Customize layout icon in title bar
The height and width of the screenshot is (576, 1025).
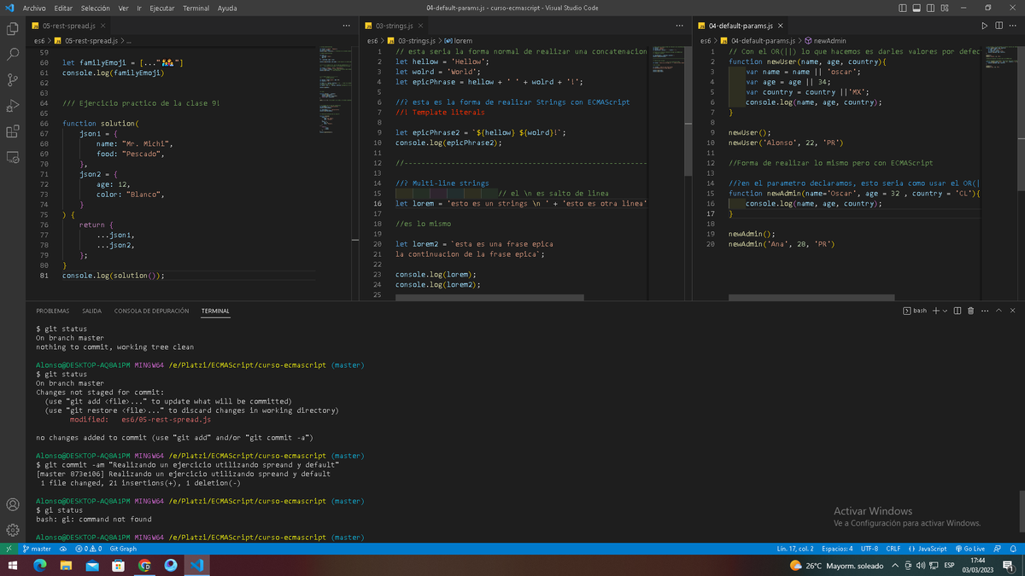[x=945, y=8]
